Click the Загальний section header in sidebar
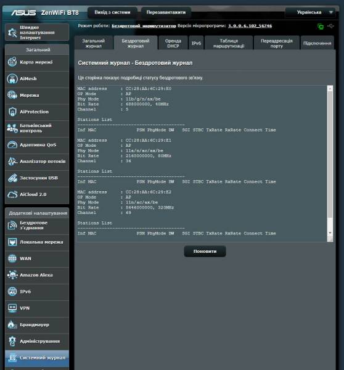344x370 pixels. (38, 50)
